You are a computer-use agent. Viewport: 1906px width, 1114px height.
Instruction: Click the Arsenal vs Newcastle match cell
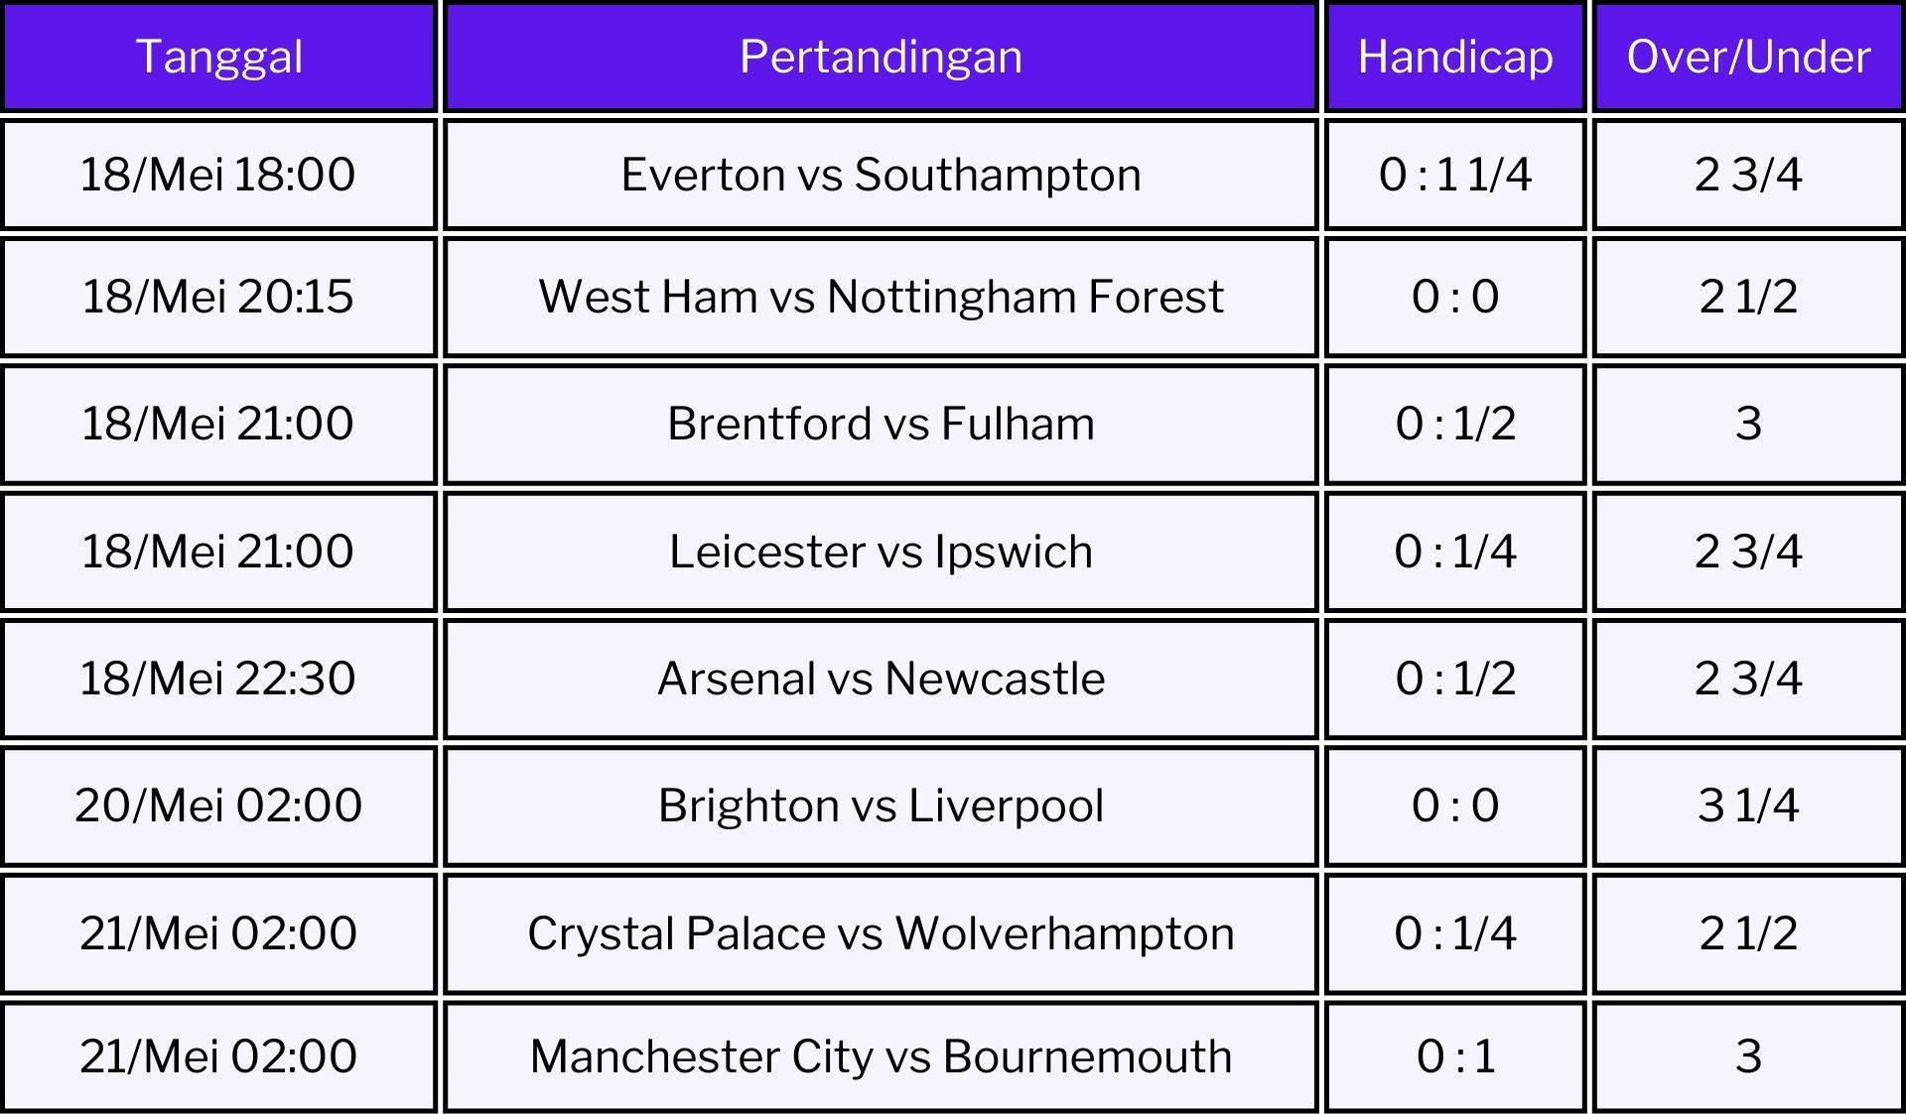coord(881,679)
